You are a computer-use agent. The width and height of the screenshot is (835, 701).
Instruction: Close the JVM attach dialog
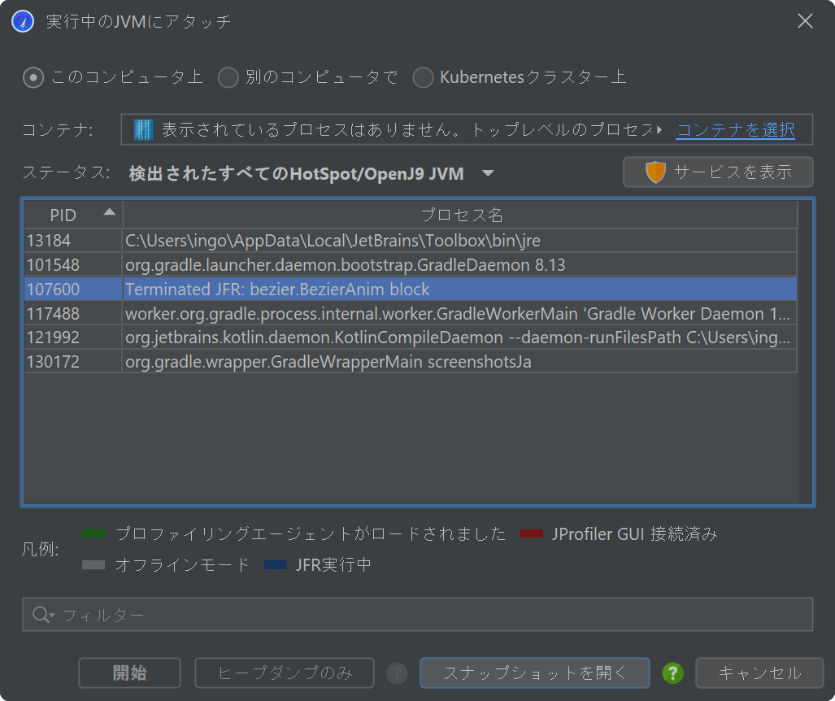805,21
